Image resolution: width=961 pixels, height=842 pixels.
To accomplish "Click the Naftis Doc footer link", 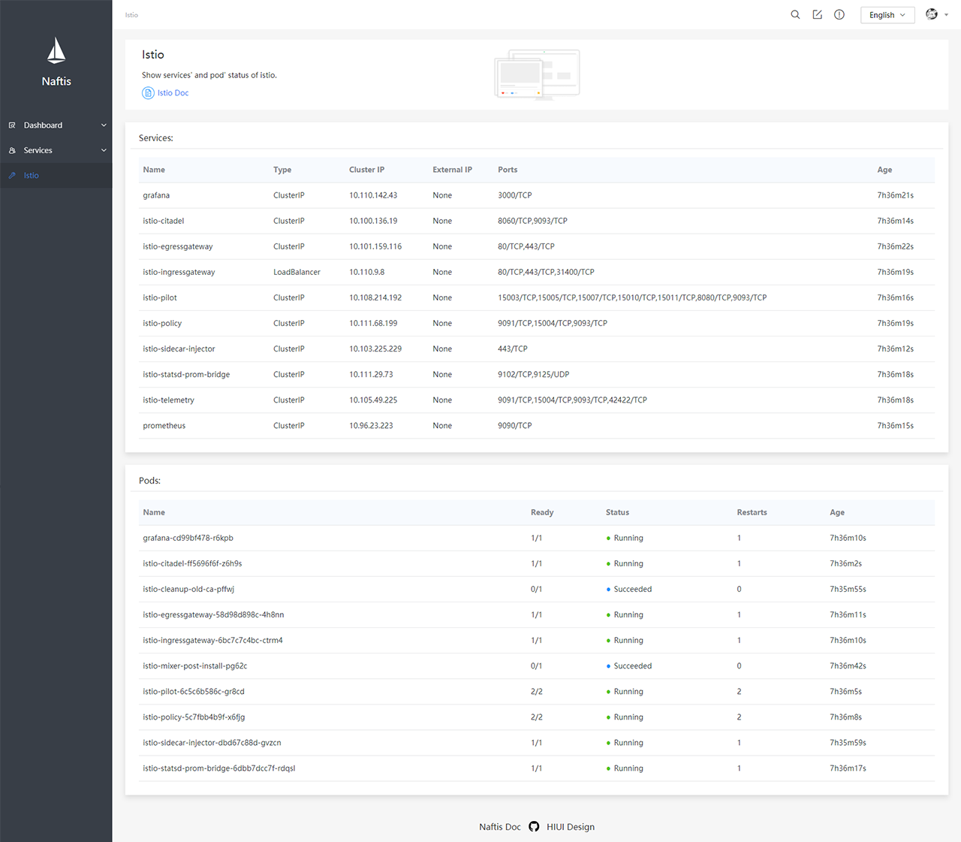I will (x=499, y=826).
